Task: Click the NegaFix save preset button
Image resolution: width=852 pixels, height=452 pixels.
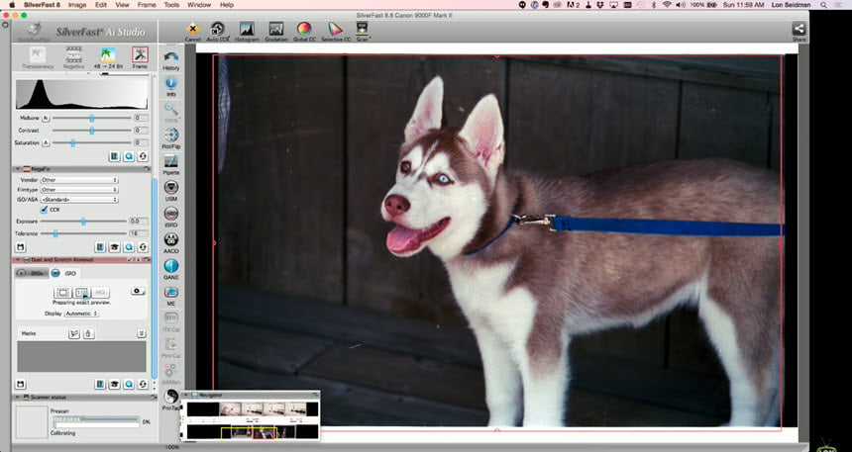Action: [20, 247]
